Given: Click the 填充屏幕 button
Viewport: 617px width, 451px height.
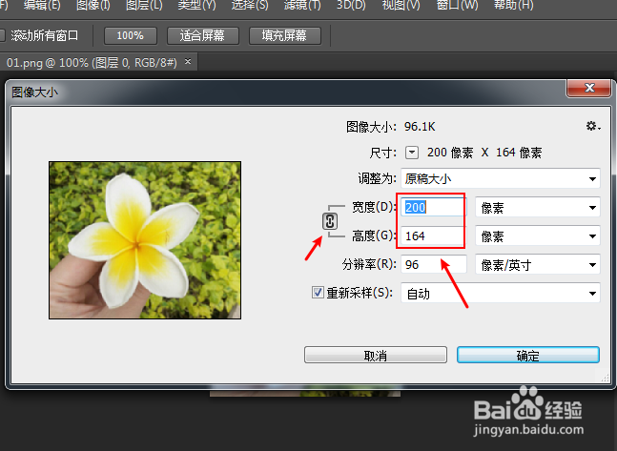Looking at the screenshot, I should tap(284, 36).
